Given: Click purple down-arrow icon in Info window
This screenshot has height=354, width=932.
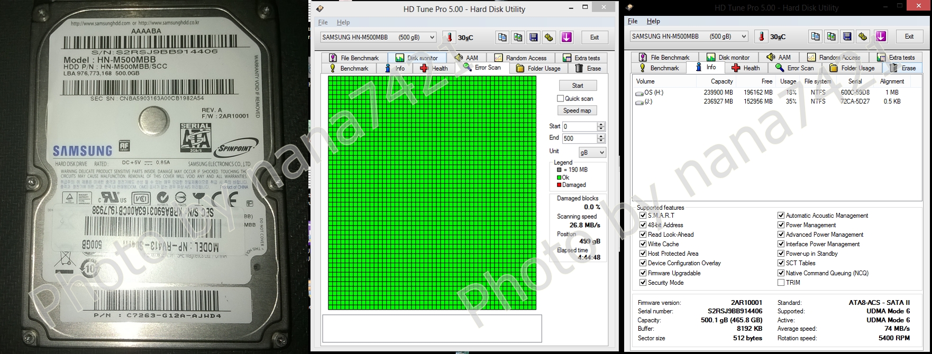Looking at the screenshot, I should pos(880,36).
